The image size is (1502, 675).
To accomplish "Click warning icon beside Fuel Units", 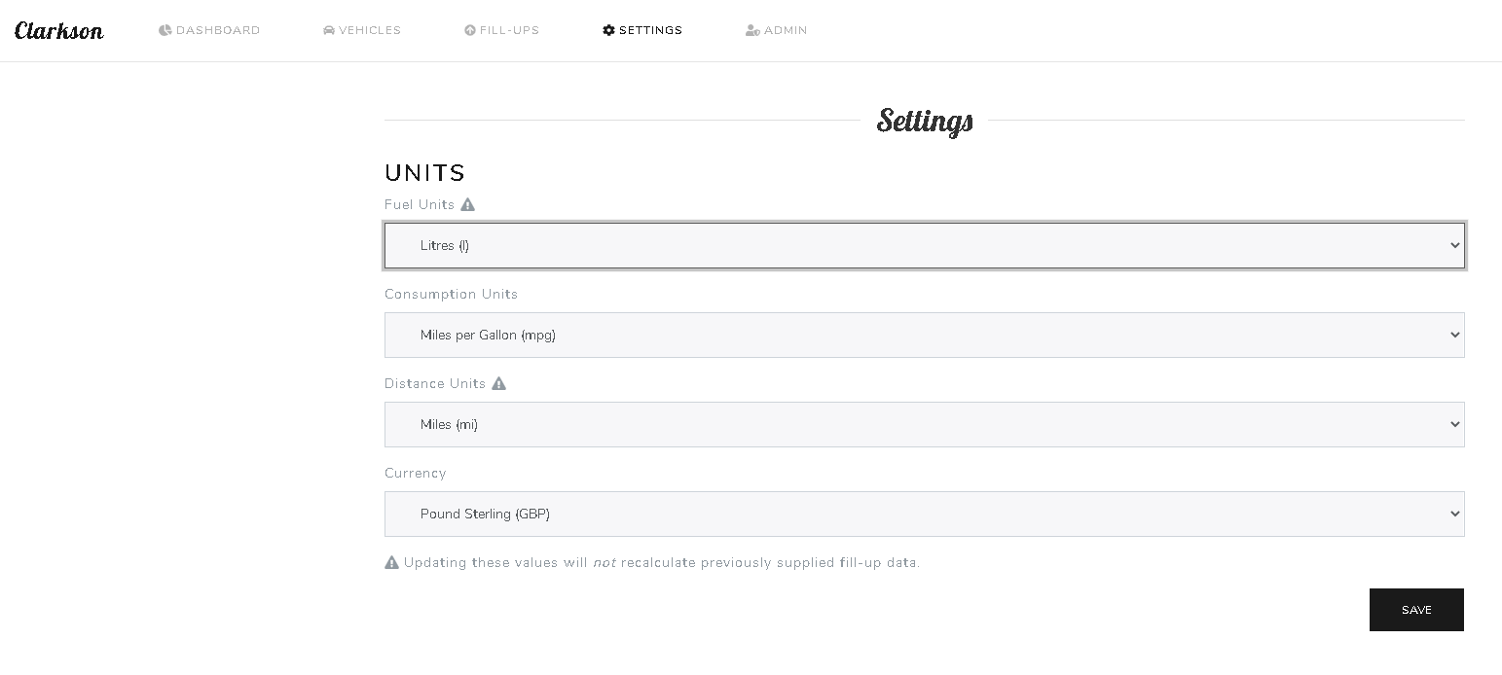I will click(x=468, y=204).
